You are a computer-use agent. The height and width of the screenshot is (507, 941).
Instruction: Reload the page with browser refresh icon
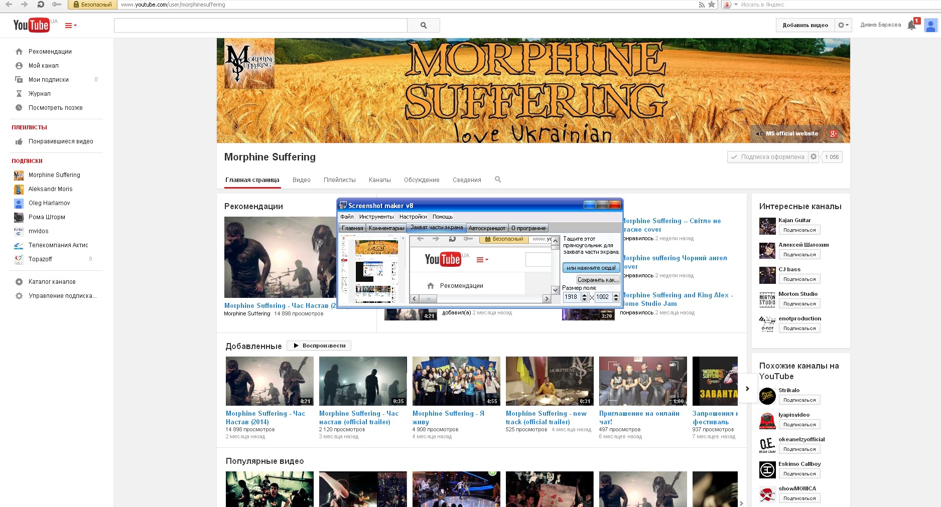coord(41,5)
